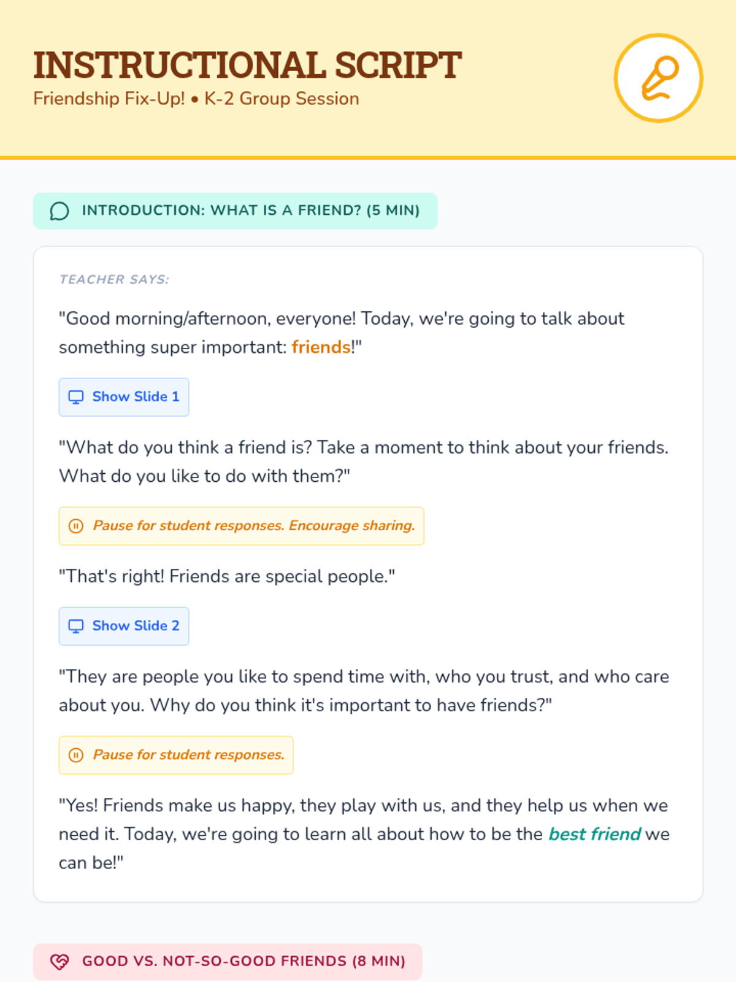Viewport: 736px width, 982px height.
Task: Click the Instructional Script title
Action: pos(247,65)
